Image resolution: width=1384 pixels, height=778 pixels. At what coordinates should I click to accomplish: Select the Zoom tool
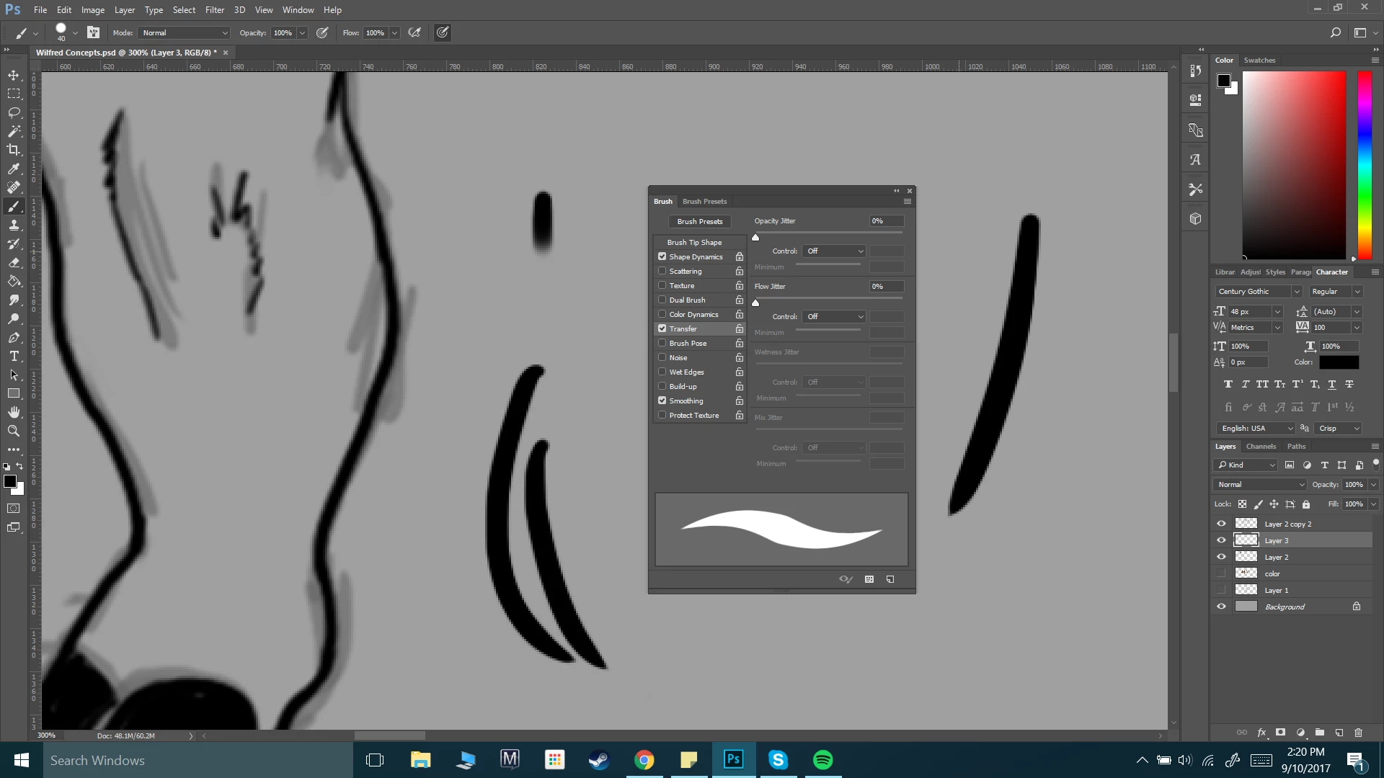click(x=14, y=431)
